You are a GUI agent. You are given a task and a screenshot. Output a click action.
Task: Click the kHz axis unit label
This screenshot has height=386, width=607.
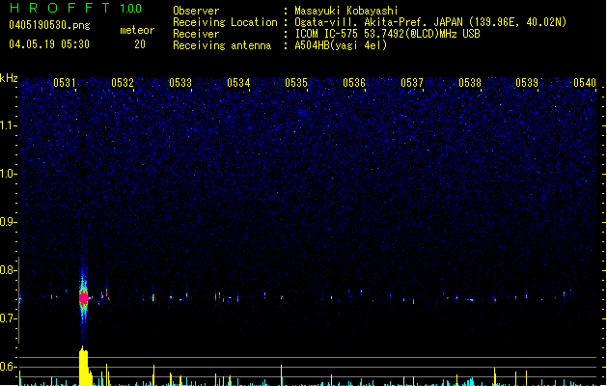pyautogui.click(x=9, y=78)
